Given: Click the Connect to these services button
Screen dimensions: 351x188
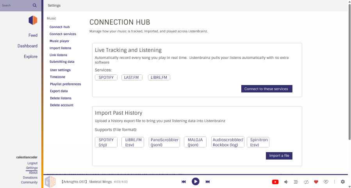Looking at the screenshot, I should pos(266,89).
